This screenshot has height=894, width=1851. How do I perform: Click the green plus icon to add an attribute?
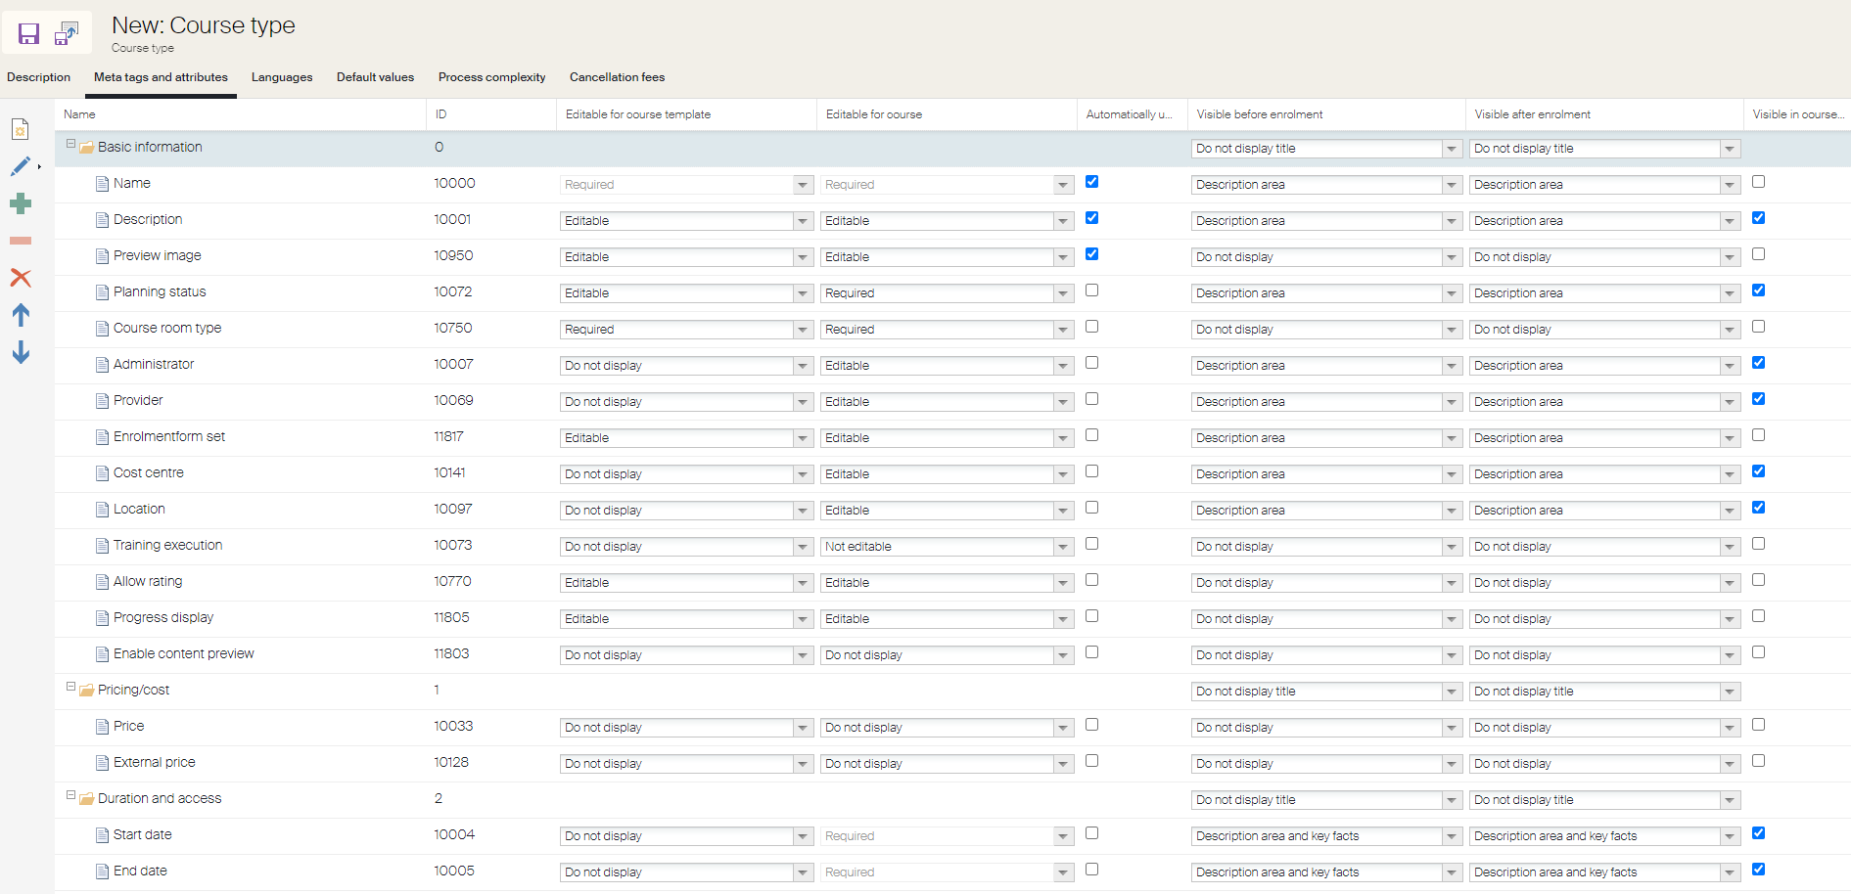pyautogui.click(x=21, y=203)
